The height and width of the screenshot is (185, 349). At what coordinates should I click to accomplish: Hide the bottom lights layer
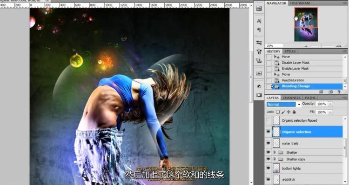[268, 168]
